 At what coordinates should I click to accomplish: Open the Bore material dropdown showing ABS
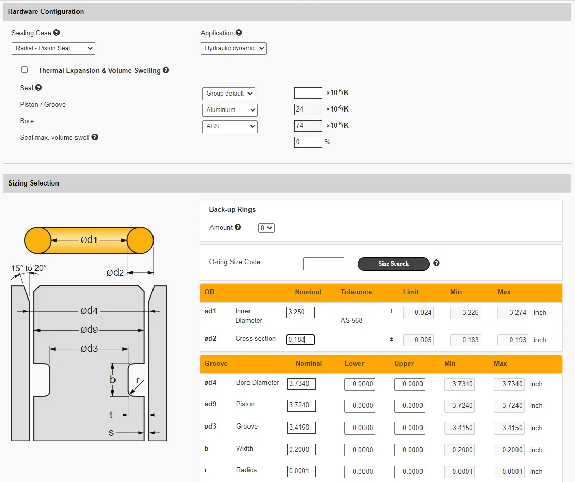(229, 126)
